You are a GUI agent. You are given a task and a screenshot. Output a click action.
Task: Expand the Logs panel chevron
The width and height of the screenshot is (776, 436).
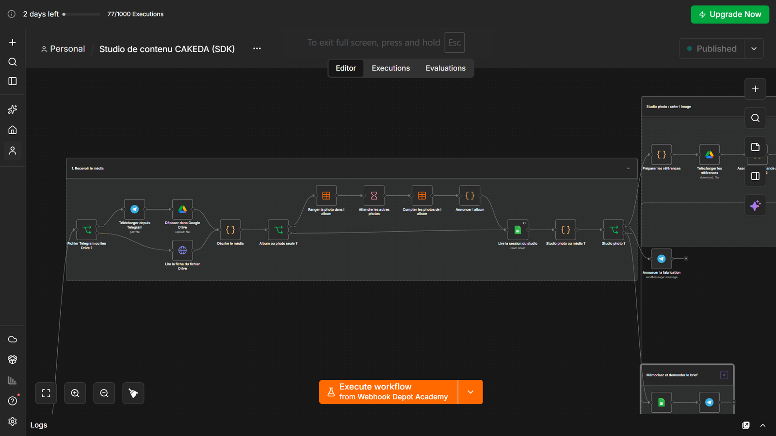click(763, 425)
